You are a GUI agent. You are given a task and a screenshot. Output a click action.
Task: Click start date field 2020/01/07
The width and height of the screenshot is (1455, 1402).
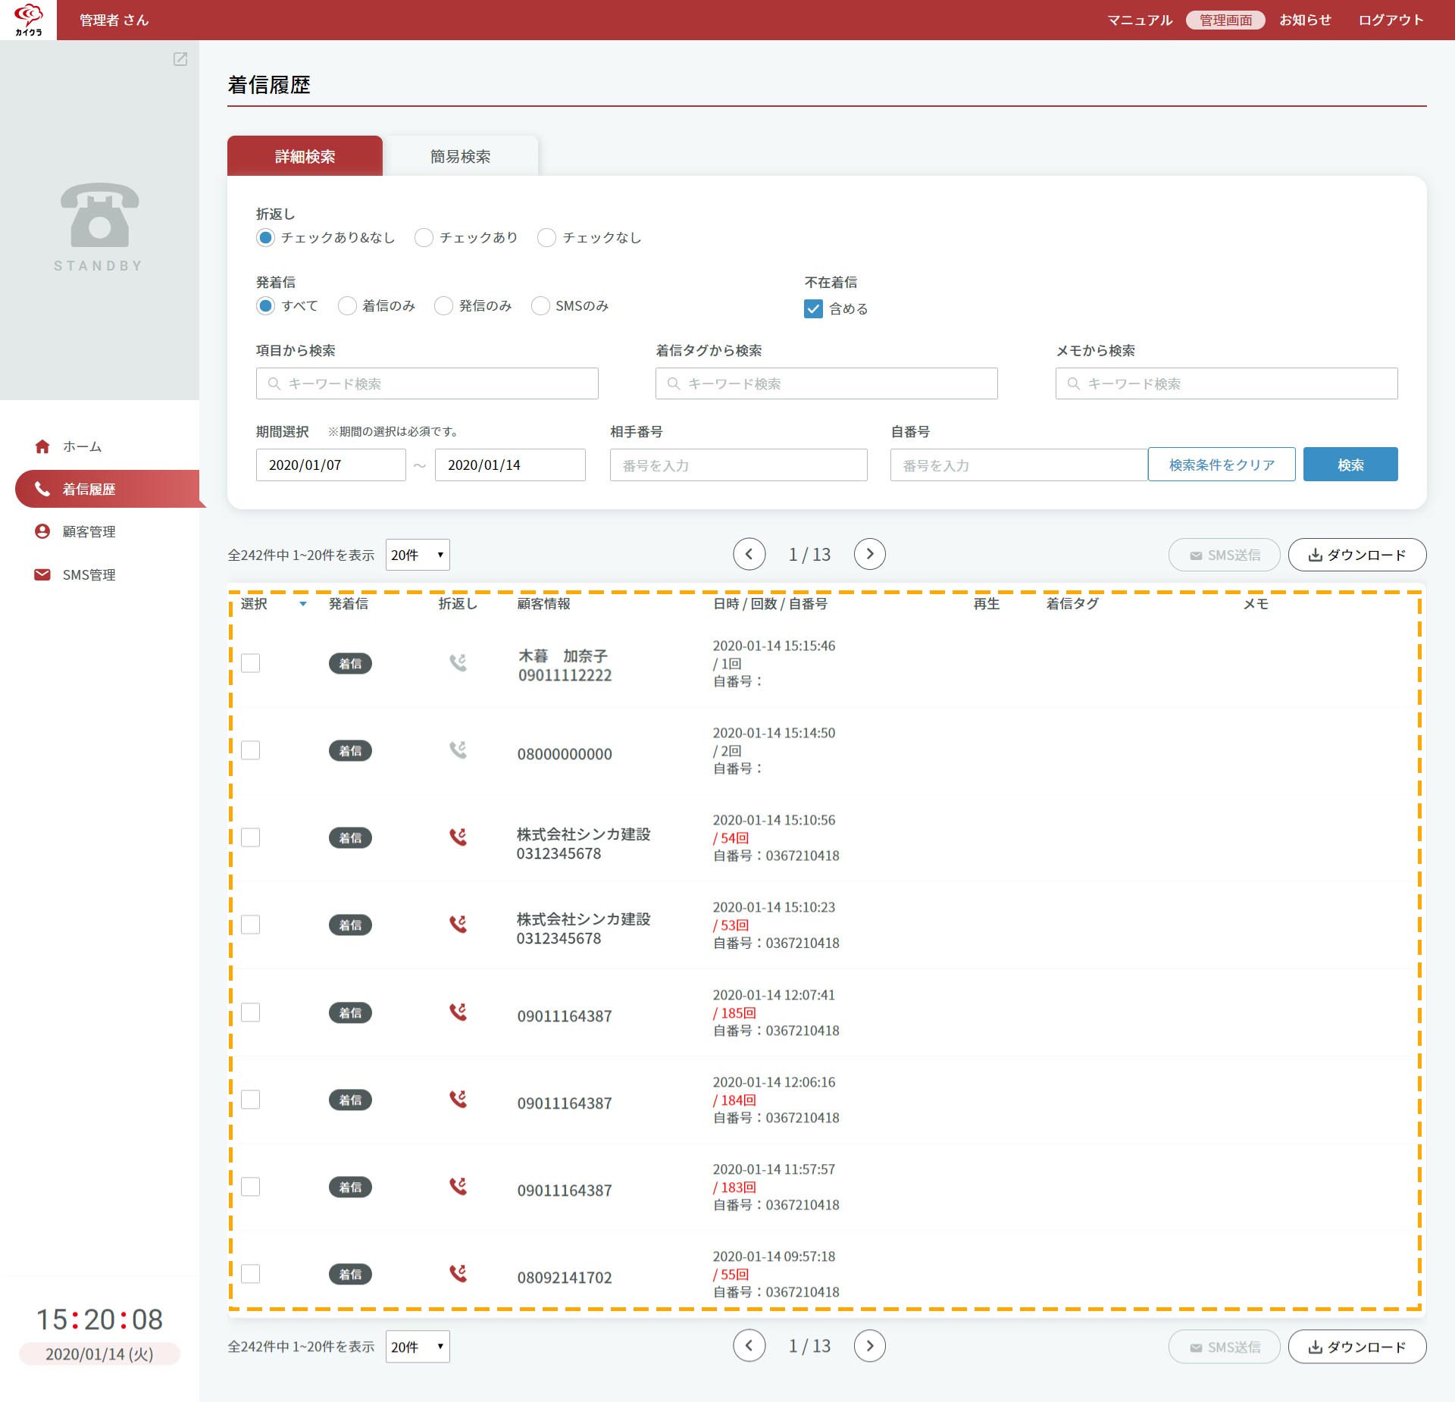[x=331, y=465]
